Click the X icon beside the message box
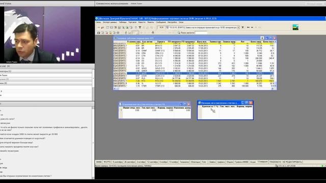 (x=242, y=27)
